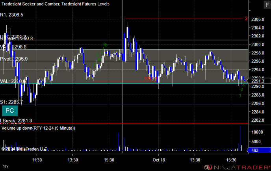Click the Oct 18 date label on time axis
The width and height of the screenshot is (271, 171).
coord(159,160)
